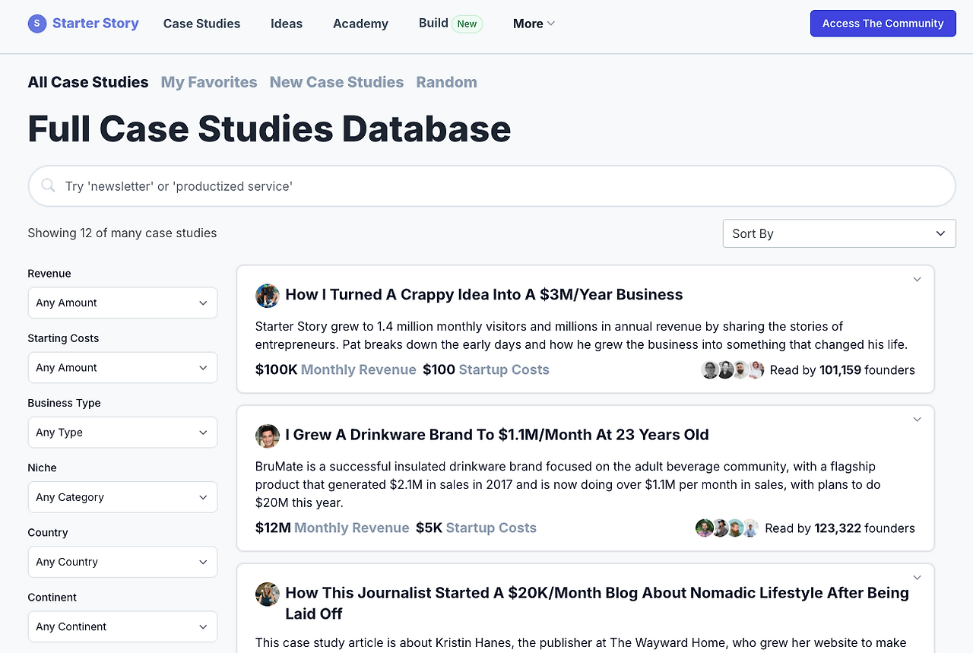This screenshot has width=973, height=653.
Task: Open the 'I Grew A Drinkware Brand' case study
Action: click(497, 435)
